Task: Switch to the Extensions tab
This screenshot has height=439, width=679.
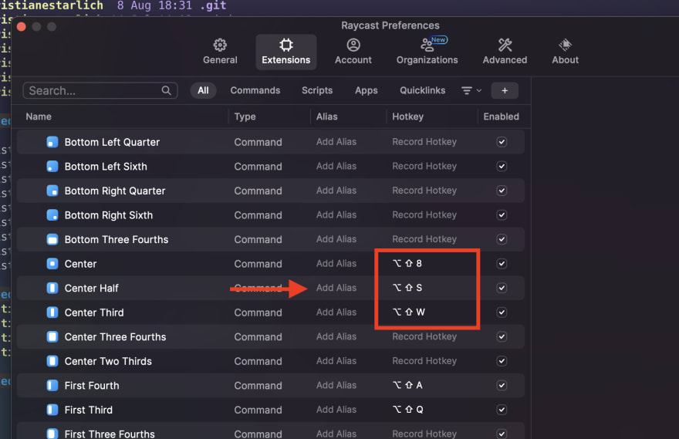Action: 285,52
